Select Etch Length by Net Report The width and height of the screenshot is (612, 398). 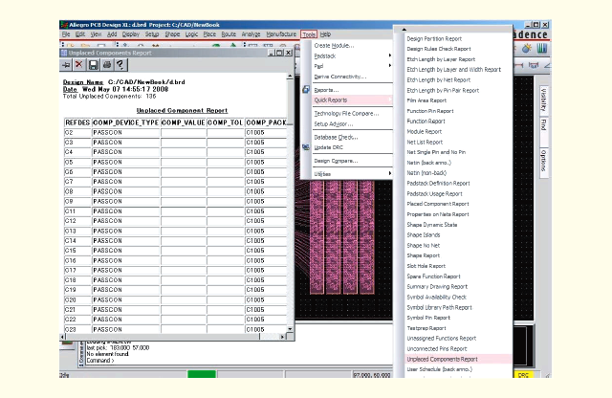(438, 80)
